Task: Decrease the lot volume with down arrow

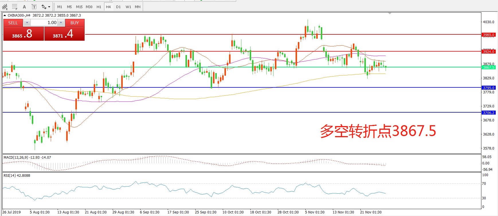Action: click(x=27, y=23)
